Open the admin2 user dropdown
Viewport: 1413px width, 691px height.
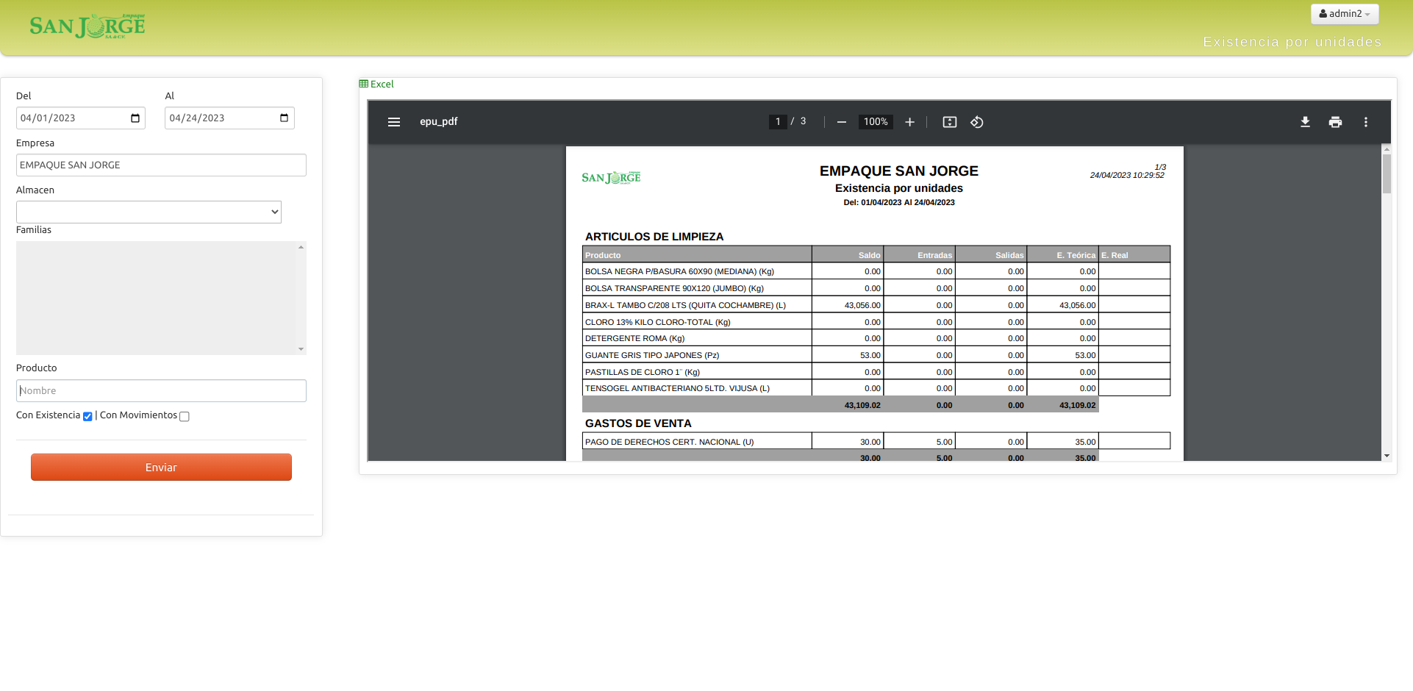(x=1345, y=14)
